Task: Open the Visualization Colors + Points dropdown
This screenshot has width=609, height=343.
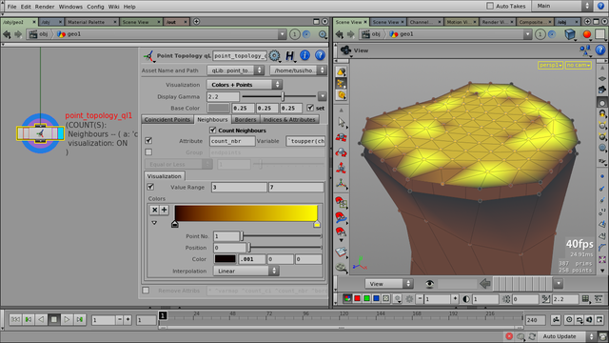Action: [x=245, y=85]
